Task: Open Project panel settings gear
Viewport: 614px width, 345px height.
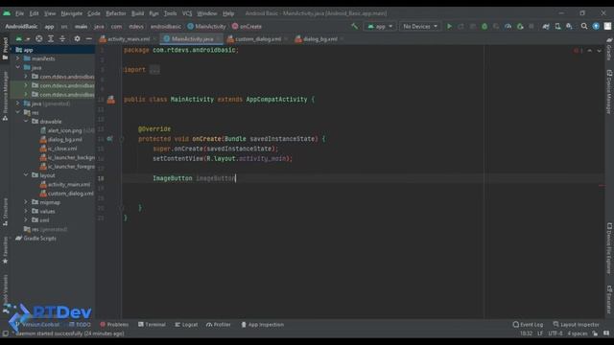Action: [77, 38]
